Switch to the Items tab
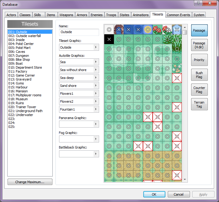Screen dimensions: 219x202 [x=51, y=15]
